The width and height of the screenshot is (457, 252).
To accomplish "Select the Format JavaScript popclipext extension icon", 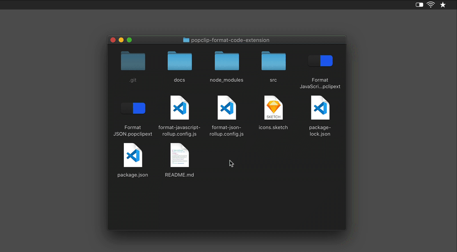I will coord(320,61).
